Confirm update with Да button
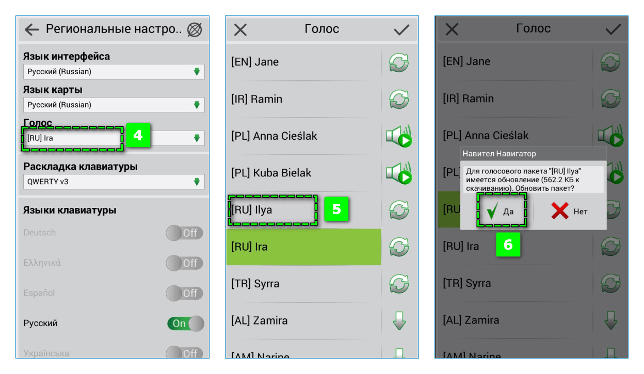644x374 pixels. (501, 211)
